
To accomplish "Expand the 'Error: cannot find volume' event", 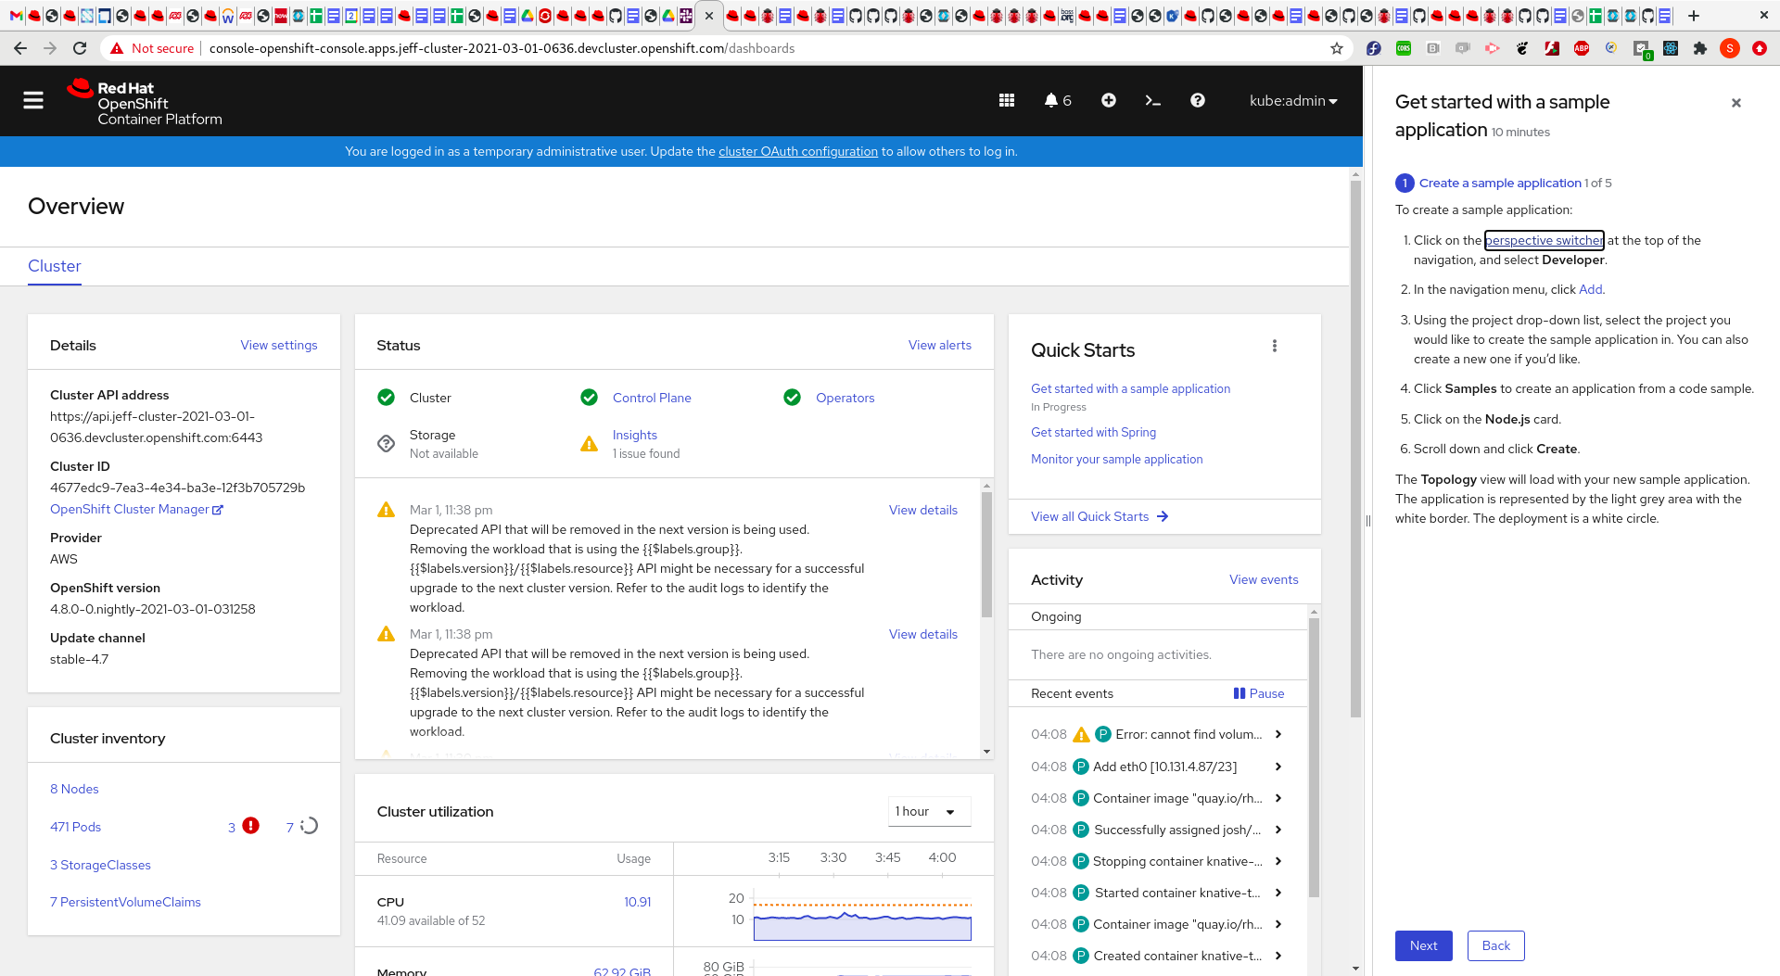I will coord(1278,735).
